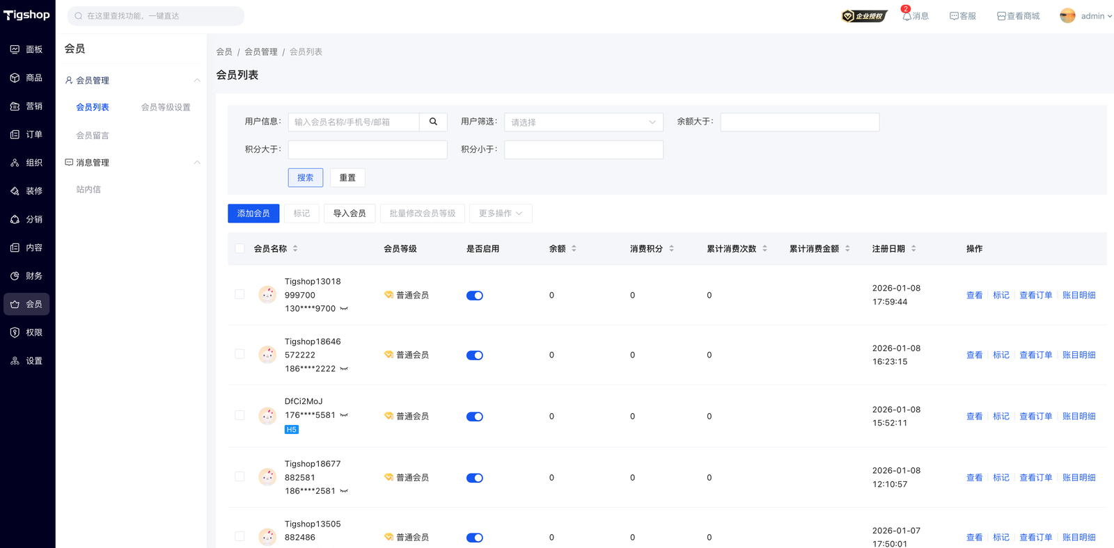Open the 商品 products sidebar icon
The width and height of the screenshot is (1114, 548).
(15, 78)
